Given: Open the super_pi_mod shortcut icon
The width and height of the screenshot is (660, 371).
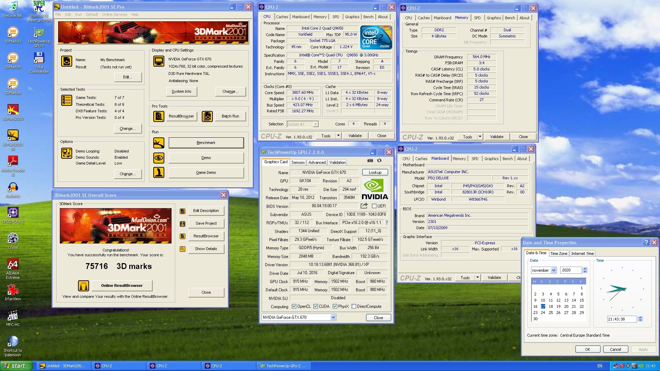Looking at the screenshot, I should tap(39, 11).
